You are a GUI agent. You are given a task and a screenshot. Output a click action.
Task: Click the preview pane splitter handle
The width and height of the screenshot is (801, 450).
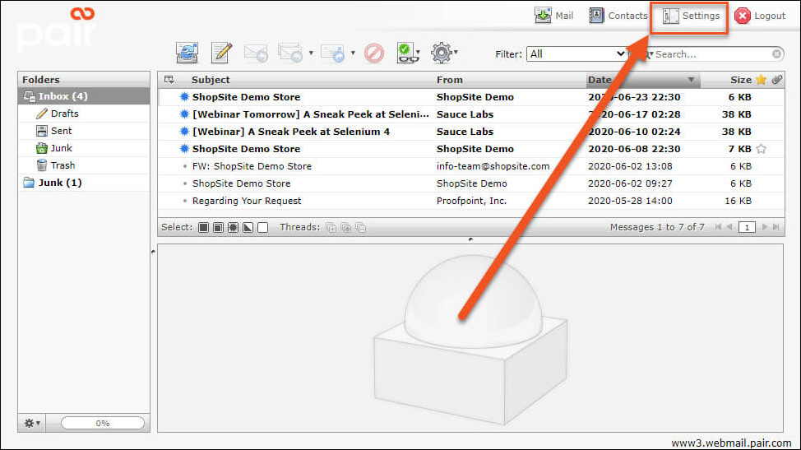click(470, 239)
